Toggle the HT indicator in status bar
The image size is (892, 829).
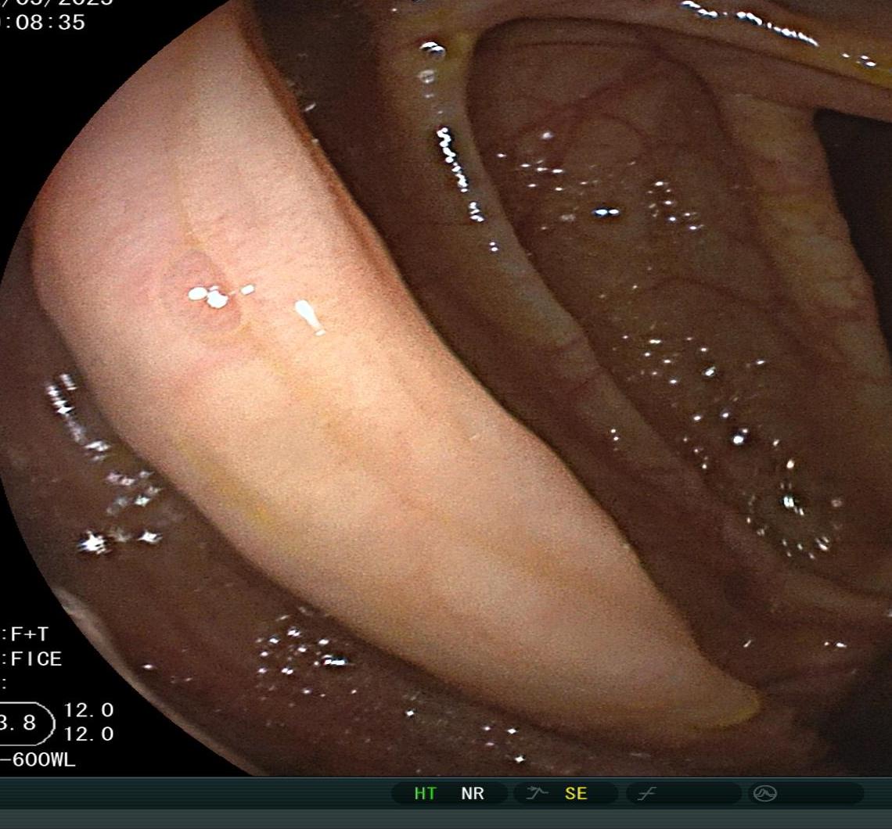pyautogui.click(x=425, y=793)
